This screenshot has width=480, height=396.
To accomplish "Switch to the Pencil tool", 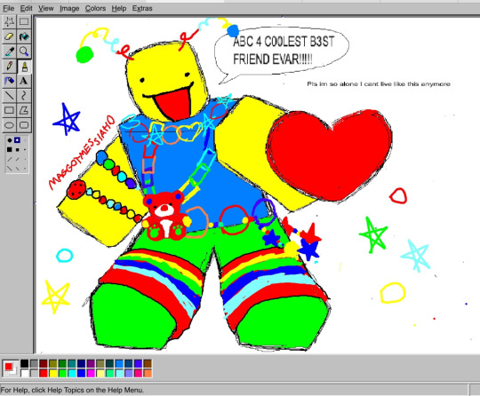I will (x=10, y=66).
